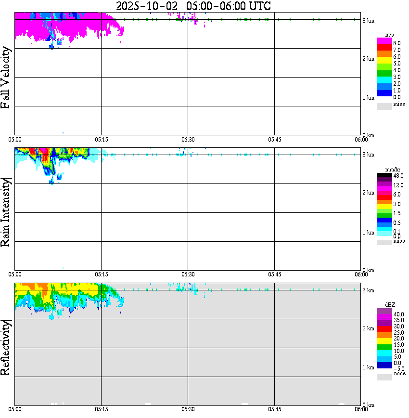Select the orange 6.0 m/s legend swatch

pyautogui.click(x=384, y=54)
